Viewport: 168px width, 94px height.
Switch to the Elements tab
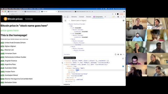coord(74,17)
